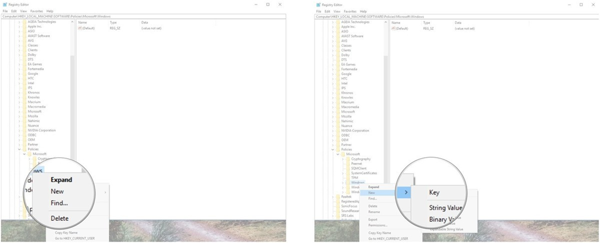Click the Macrium folder icon in right window
Screen dimensions: 600x243
tap(338, 102)
